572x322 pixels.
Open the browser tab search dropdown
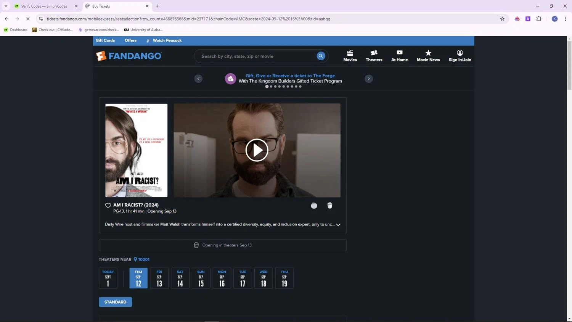6,6
